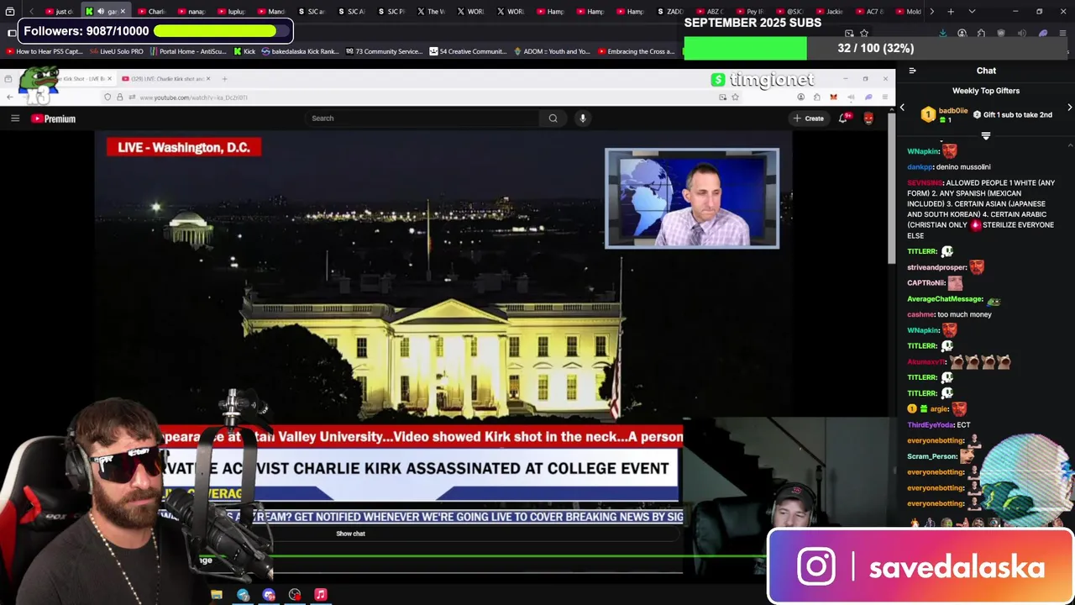This screenshot has height=605, width=1075.
Task: Open 'How to Hear PS5 Capt...' bookmark
Action: coord(45,51)
